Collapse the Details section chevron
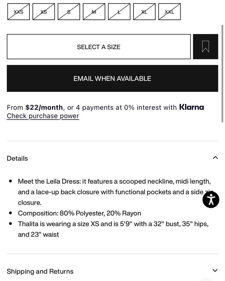This screenshot has height=281, width=225. pos(215,158)
